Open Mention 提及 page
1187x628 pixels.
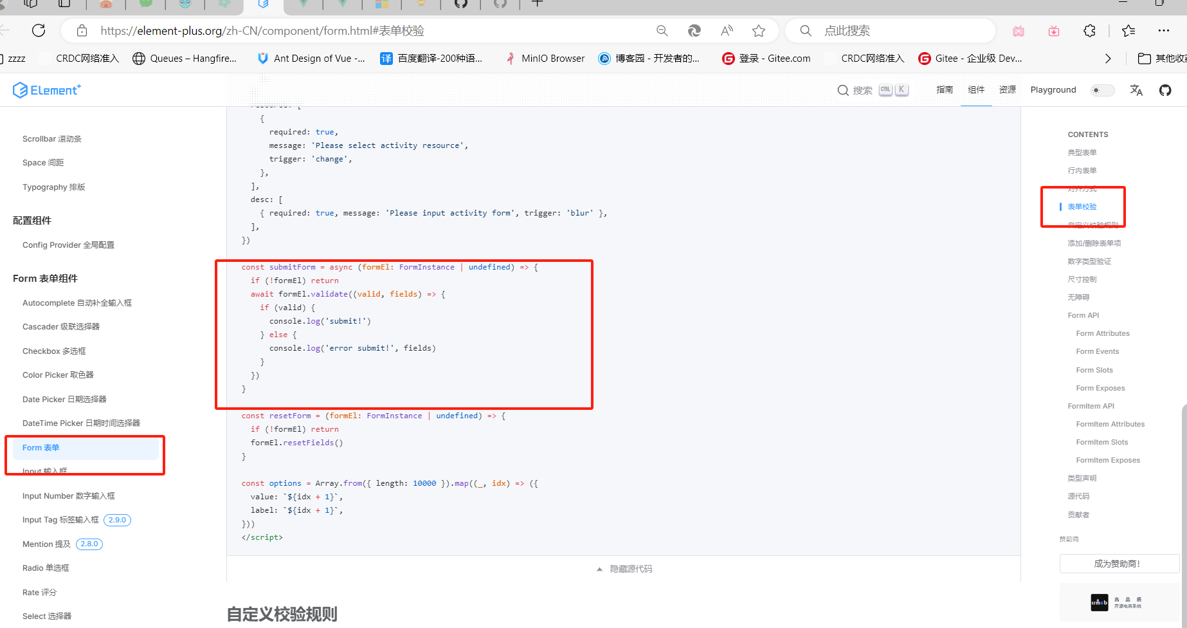click(46, 544)
